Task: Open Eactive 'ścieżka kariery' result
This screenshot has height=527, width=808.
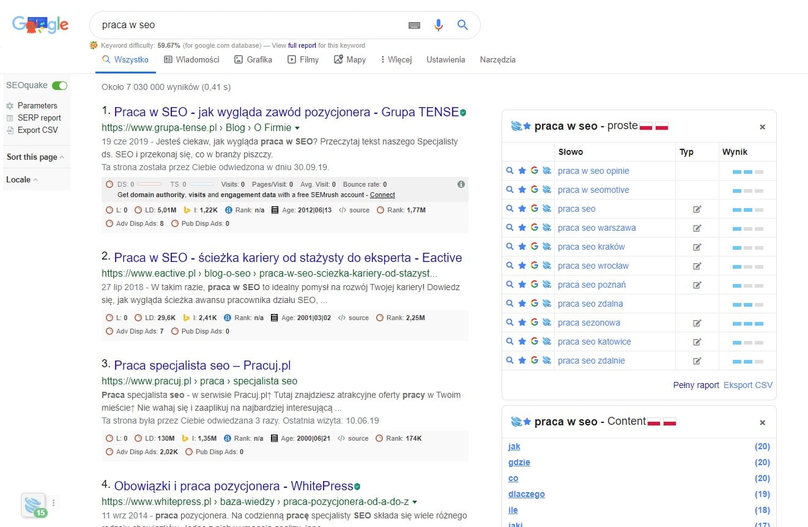Action: [x=288, y=258]
